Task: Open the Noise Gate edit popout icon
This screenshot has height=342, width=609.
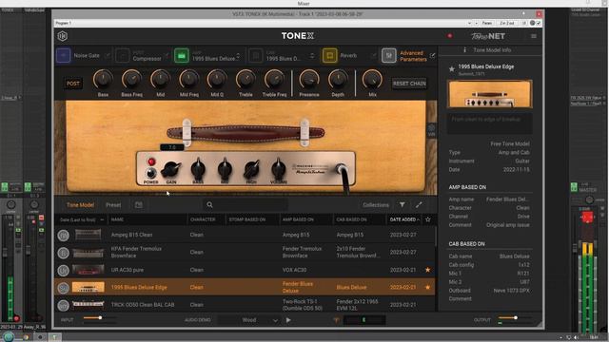Action: coord(108,55)
